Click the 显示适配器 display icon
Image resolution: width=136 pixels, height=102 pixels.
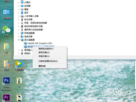tap(22, 40)
